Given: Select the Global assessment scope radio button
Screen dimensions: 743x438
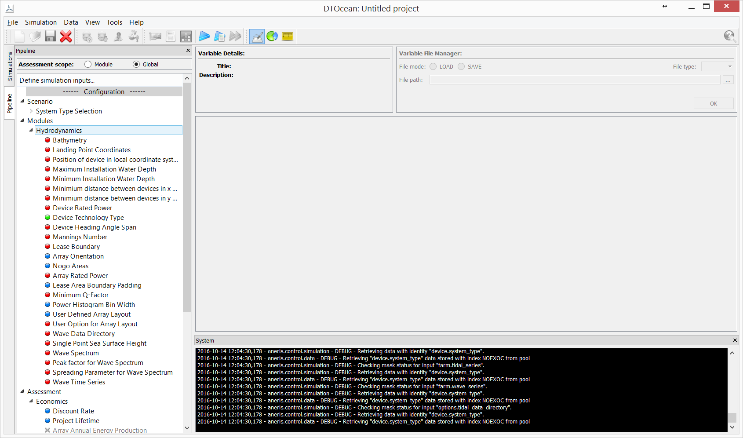Looking at the screenshot, I should (136, 65).
